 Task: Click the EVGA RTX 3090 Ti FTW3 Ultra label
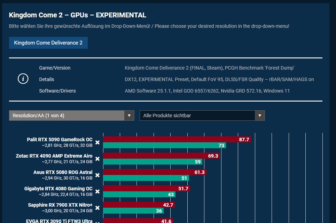pyautogui.click(x=59, y=221)
